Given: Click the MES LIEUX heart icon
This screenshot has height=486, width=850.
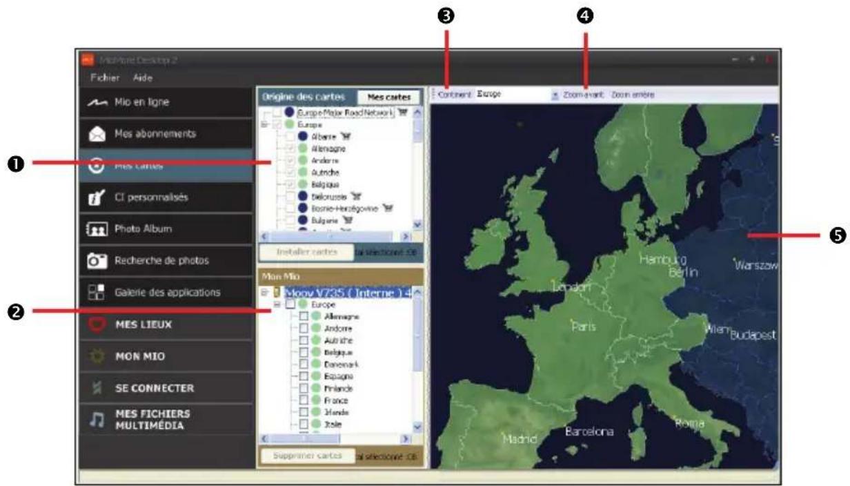Looking at the screenshot, I should click(x=97, y=324).
